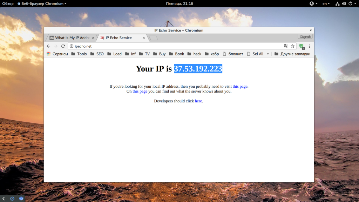This screenshot has height=202, width=359.
Task: Open the Обзор activities overview
Action: click(x=8, y=4)
